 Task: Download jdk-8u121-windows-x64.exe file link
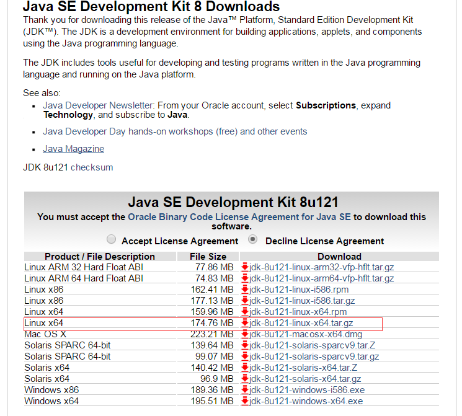coord(306,401)
